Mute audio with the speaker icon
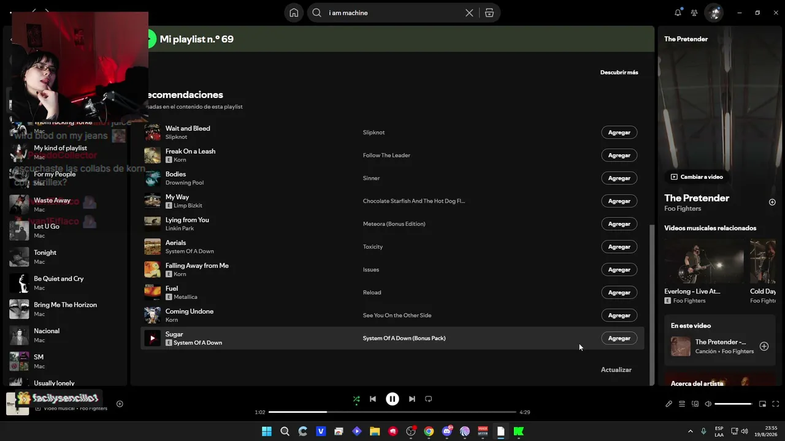Image resolution: width=785 pixels, height=441 pixels. point(708,404)
